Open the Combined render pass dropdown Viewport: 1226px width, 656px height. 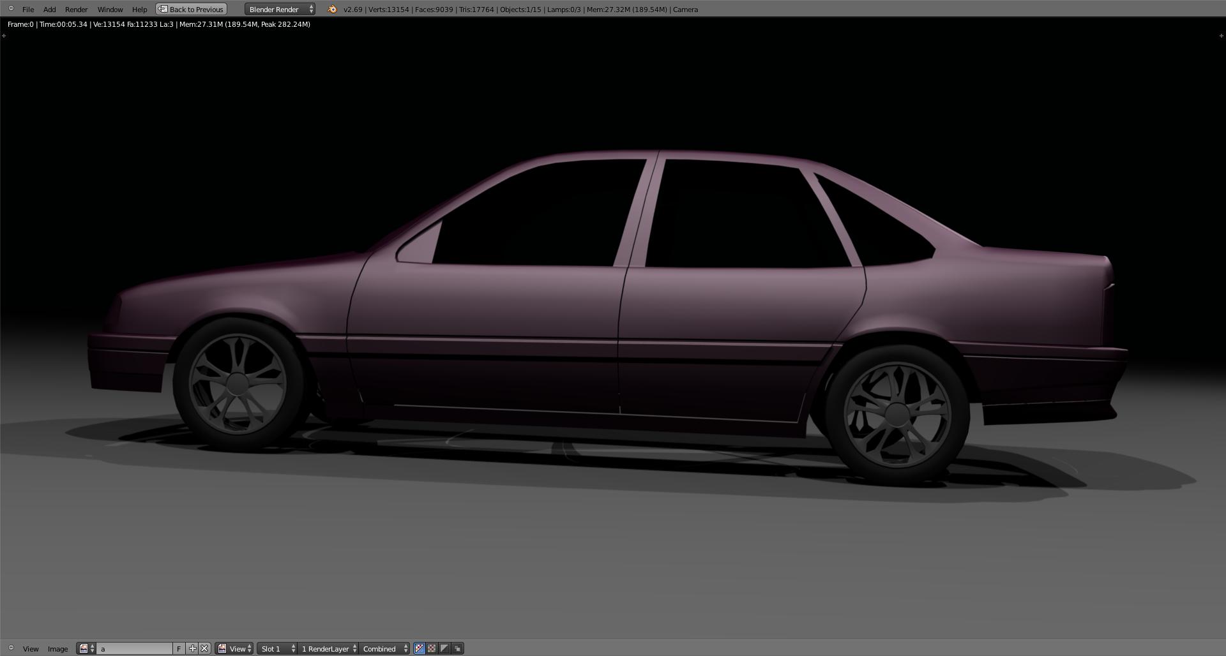[x=384, y=648]
